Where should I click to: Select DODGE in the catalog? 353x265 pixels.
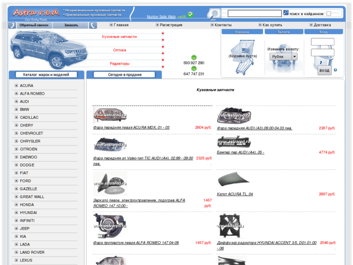[x=27, y=165]
